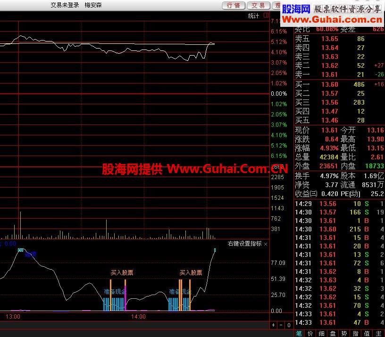385x337 pixels.
Task: Click the first 准备现金 signal label
Action: pos(115,292)
